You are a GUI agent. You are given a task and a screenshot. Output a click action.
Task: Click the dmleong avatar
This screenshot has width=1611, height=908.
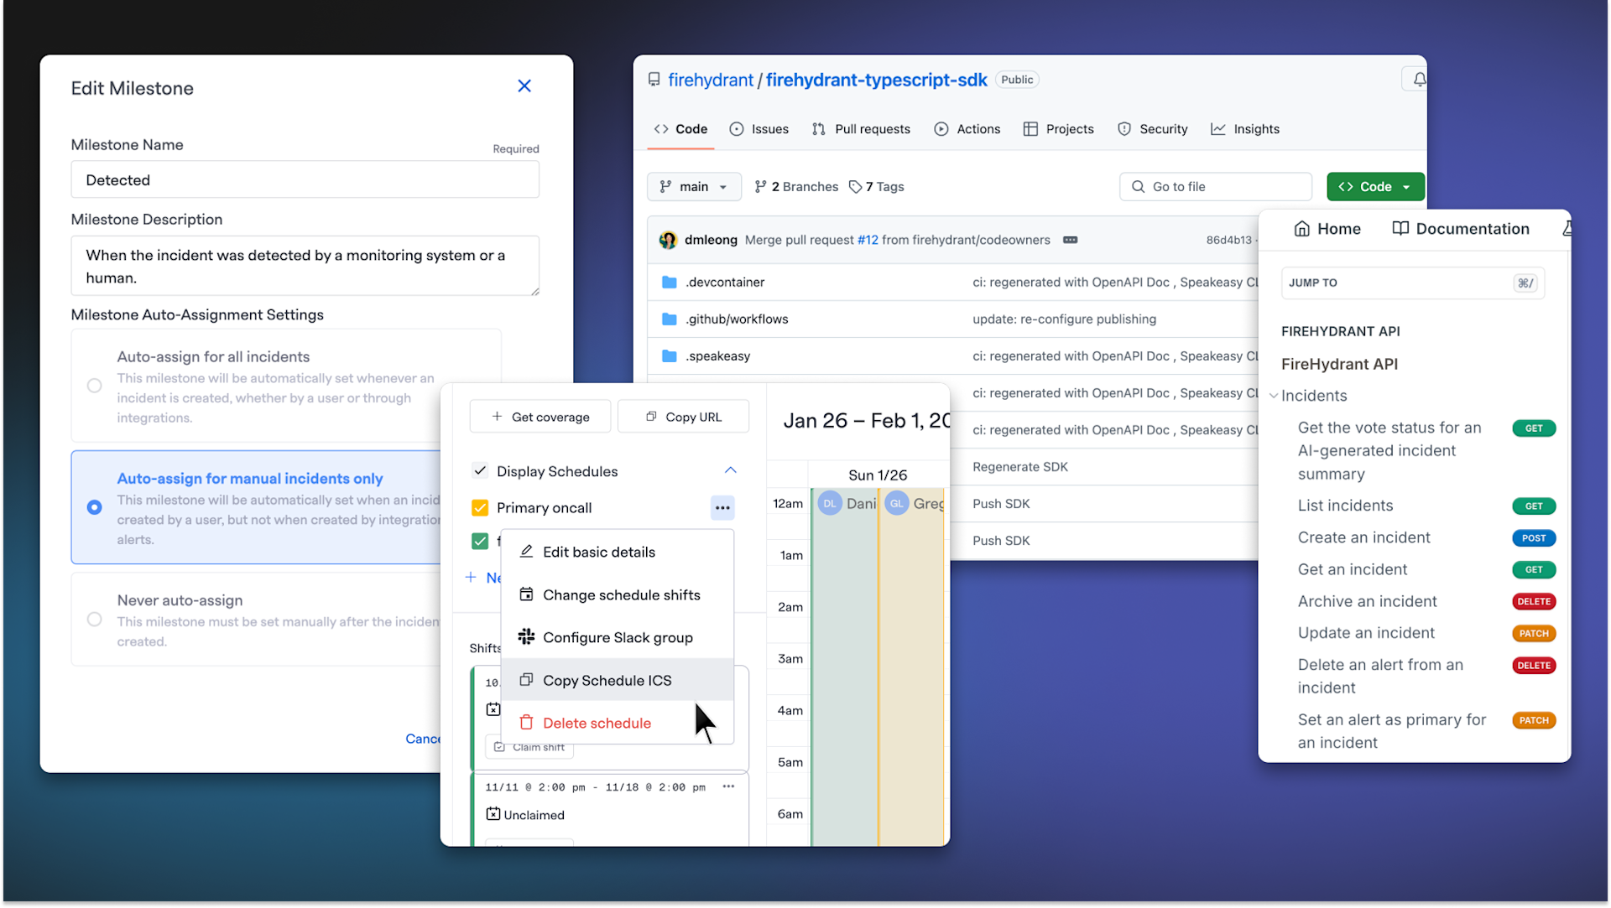[x=668, y=240]
